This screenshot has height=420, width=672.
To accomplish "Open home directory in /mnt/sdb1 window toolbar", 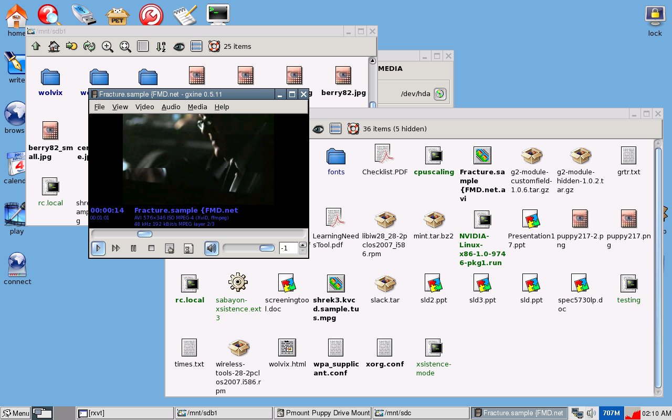I will tap(54, 46).
